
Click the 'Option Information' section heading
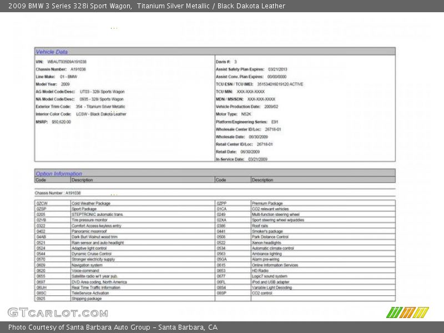coord(59,174)
